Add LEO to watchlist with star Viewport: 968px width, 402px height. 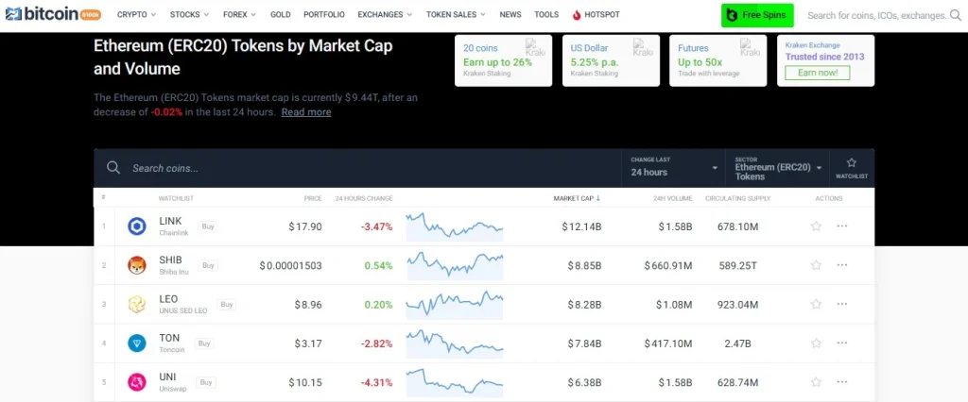click(816, 304)
